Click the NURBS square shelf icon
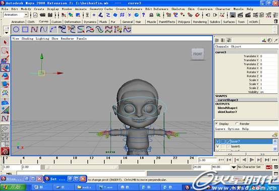 click(25, 29)
